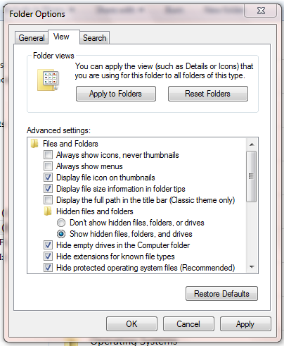Click the Folder views icon
Viewport: 284px width, 346px height.
(48, 80)
